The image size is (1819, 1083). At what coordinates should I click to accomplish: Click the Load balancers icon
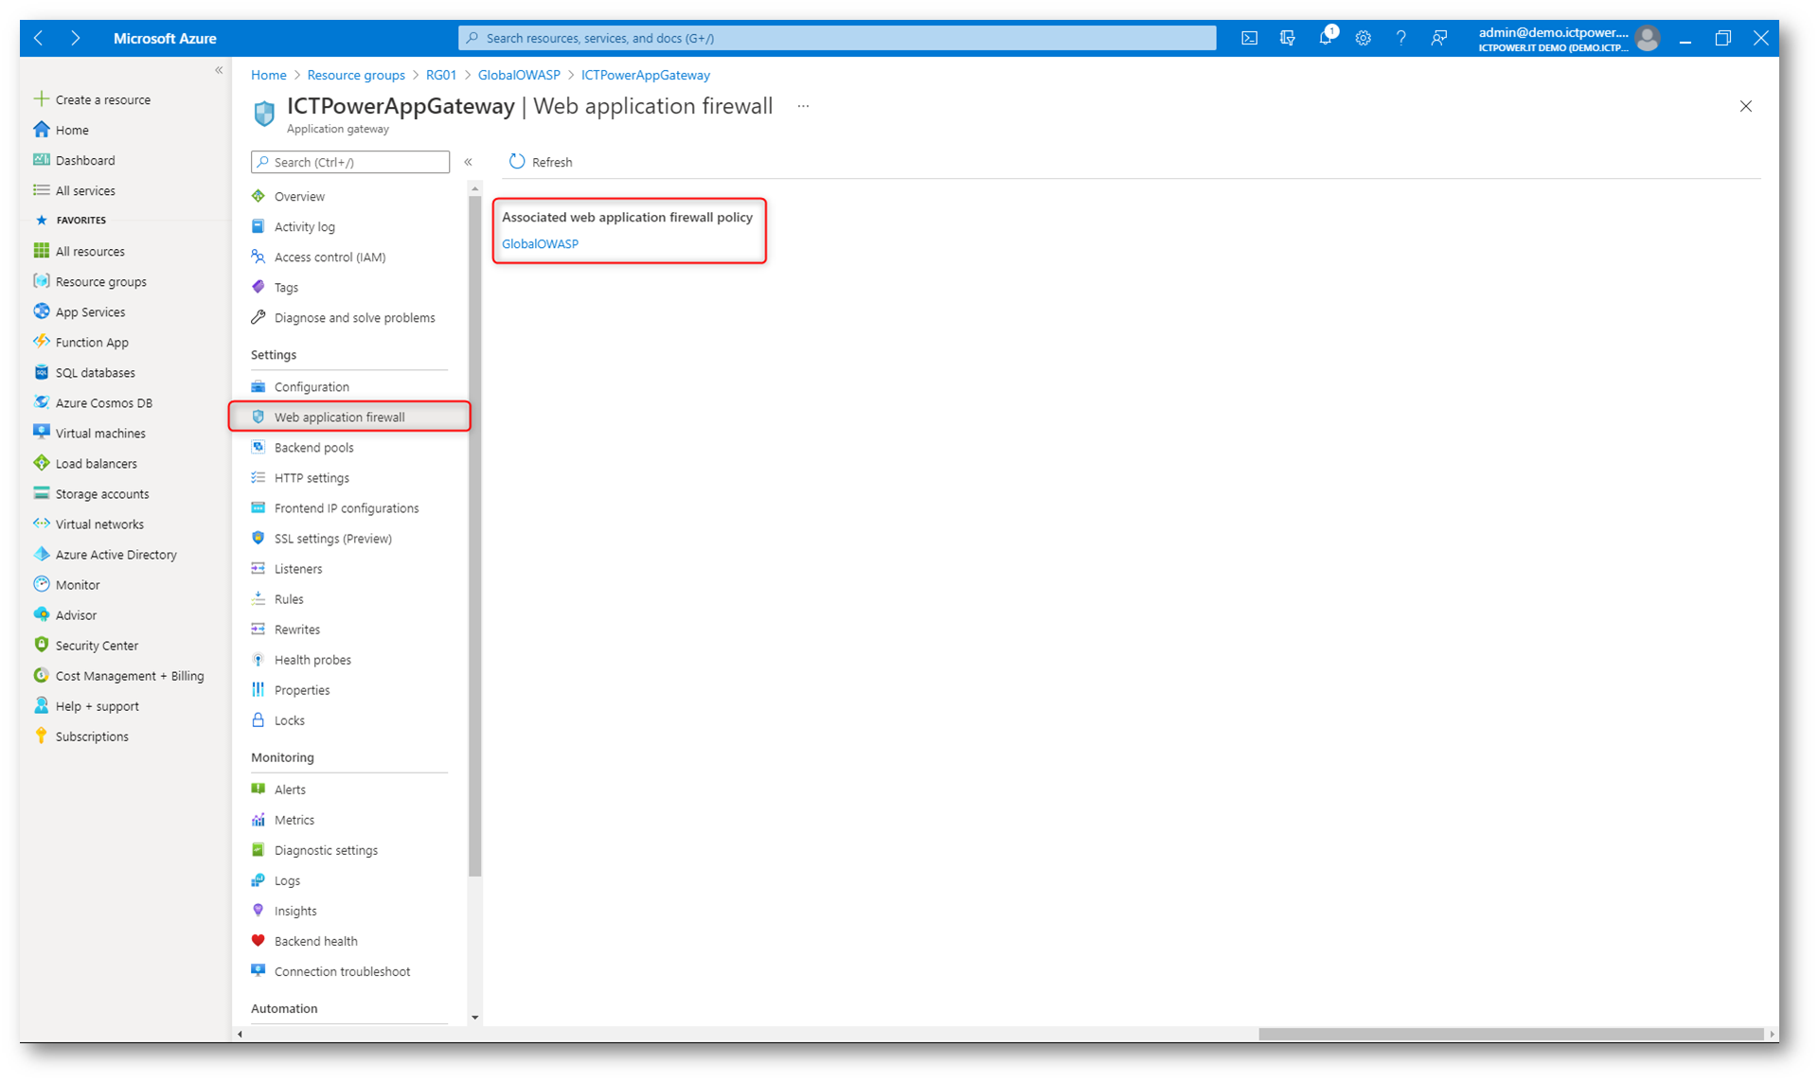click(41, 462)
